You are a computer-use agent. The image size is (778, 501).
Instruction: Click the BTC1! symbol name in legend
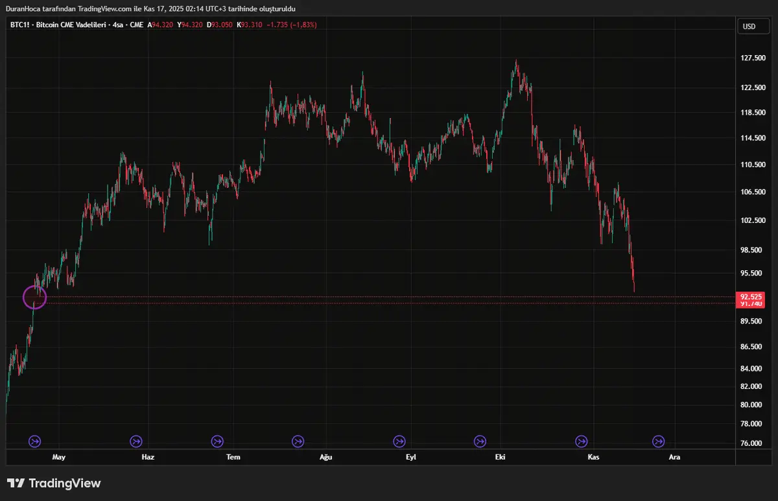tap(21, 25)
